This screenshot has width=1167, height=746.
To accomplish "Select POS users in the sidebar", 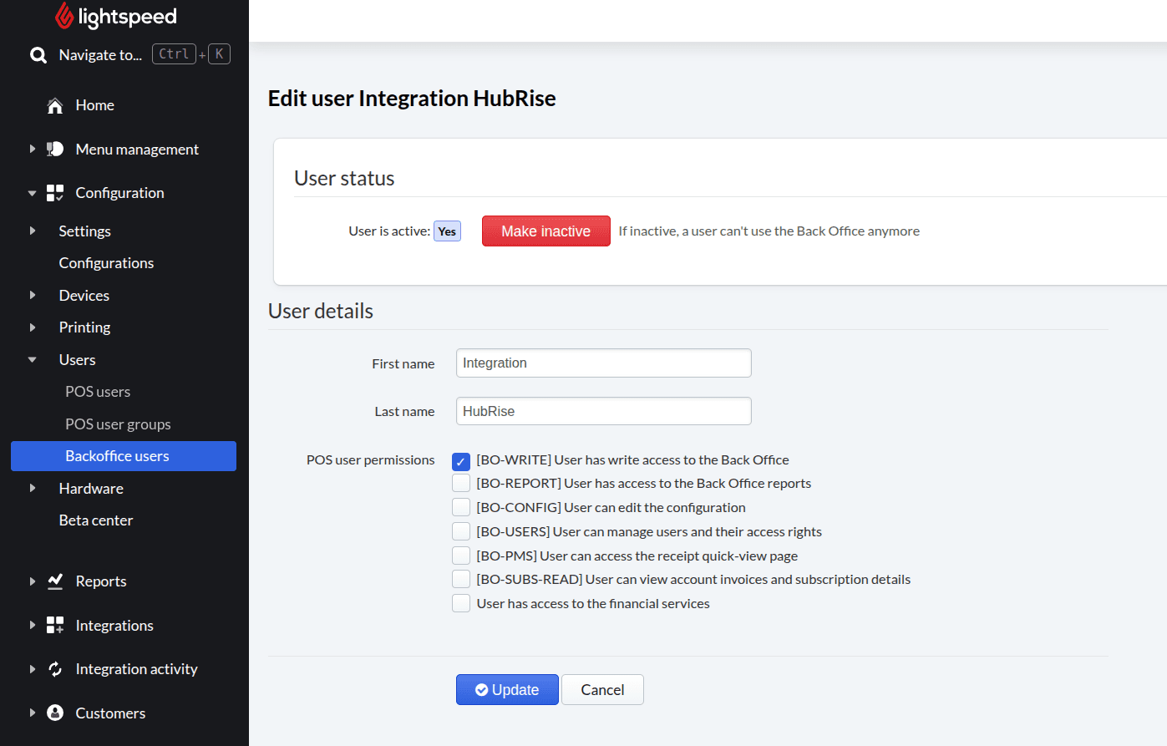I will point(97,391).
